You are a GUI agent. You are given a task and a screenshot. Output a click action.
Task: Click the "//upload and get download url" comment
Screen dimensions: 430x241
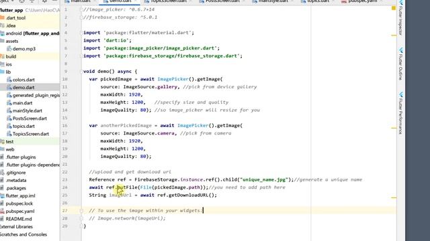click(x=130, y=172)
